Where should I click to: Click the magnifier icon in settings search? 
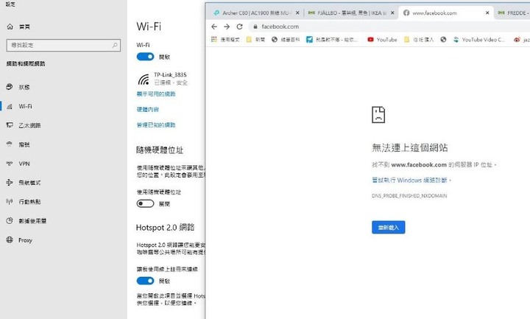pyautogui.click(x=115, y=45)
